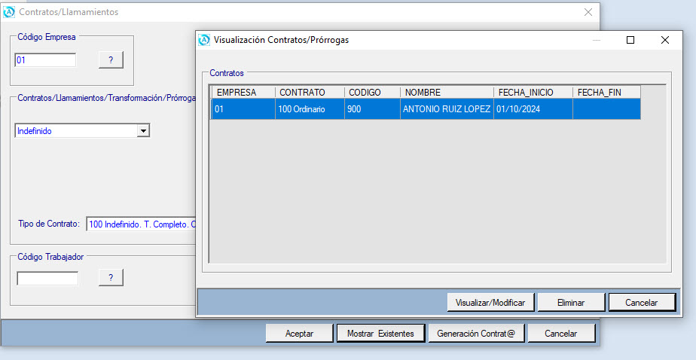Image resolution: width=696 pixels, height=360 pixels.
Task: Click the Código Empresa input field
Action: pos(45,60)
